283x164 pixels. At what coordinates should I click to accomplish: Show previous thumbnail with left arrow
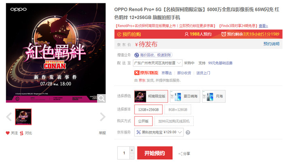click(9, 117)
